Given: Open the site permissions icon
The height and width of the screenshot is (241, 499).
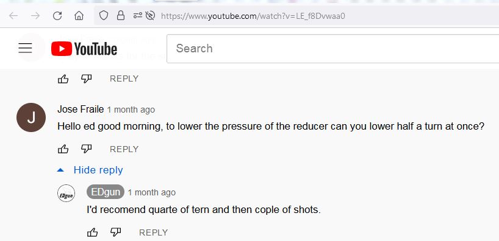Looking at the screenshot, I should click(137, 15).
